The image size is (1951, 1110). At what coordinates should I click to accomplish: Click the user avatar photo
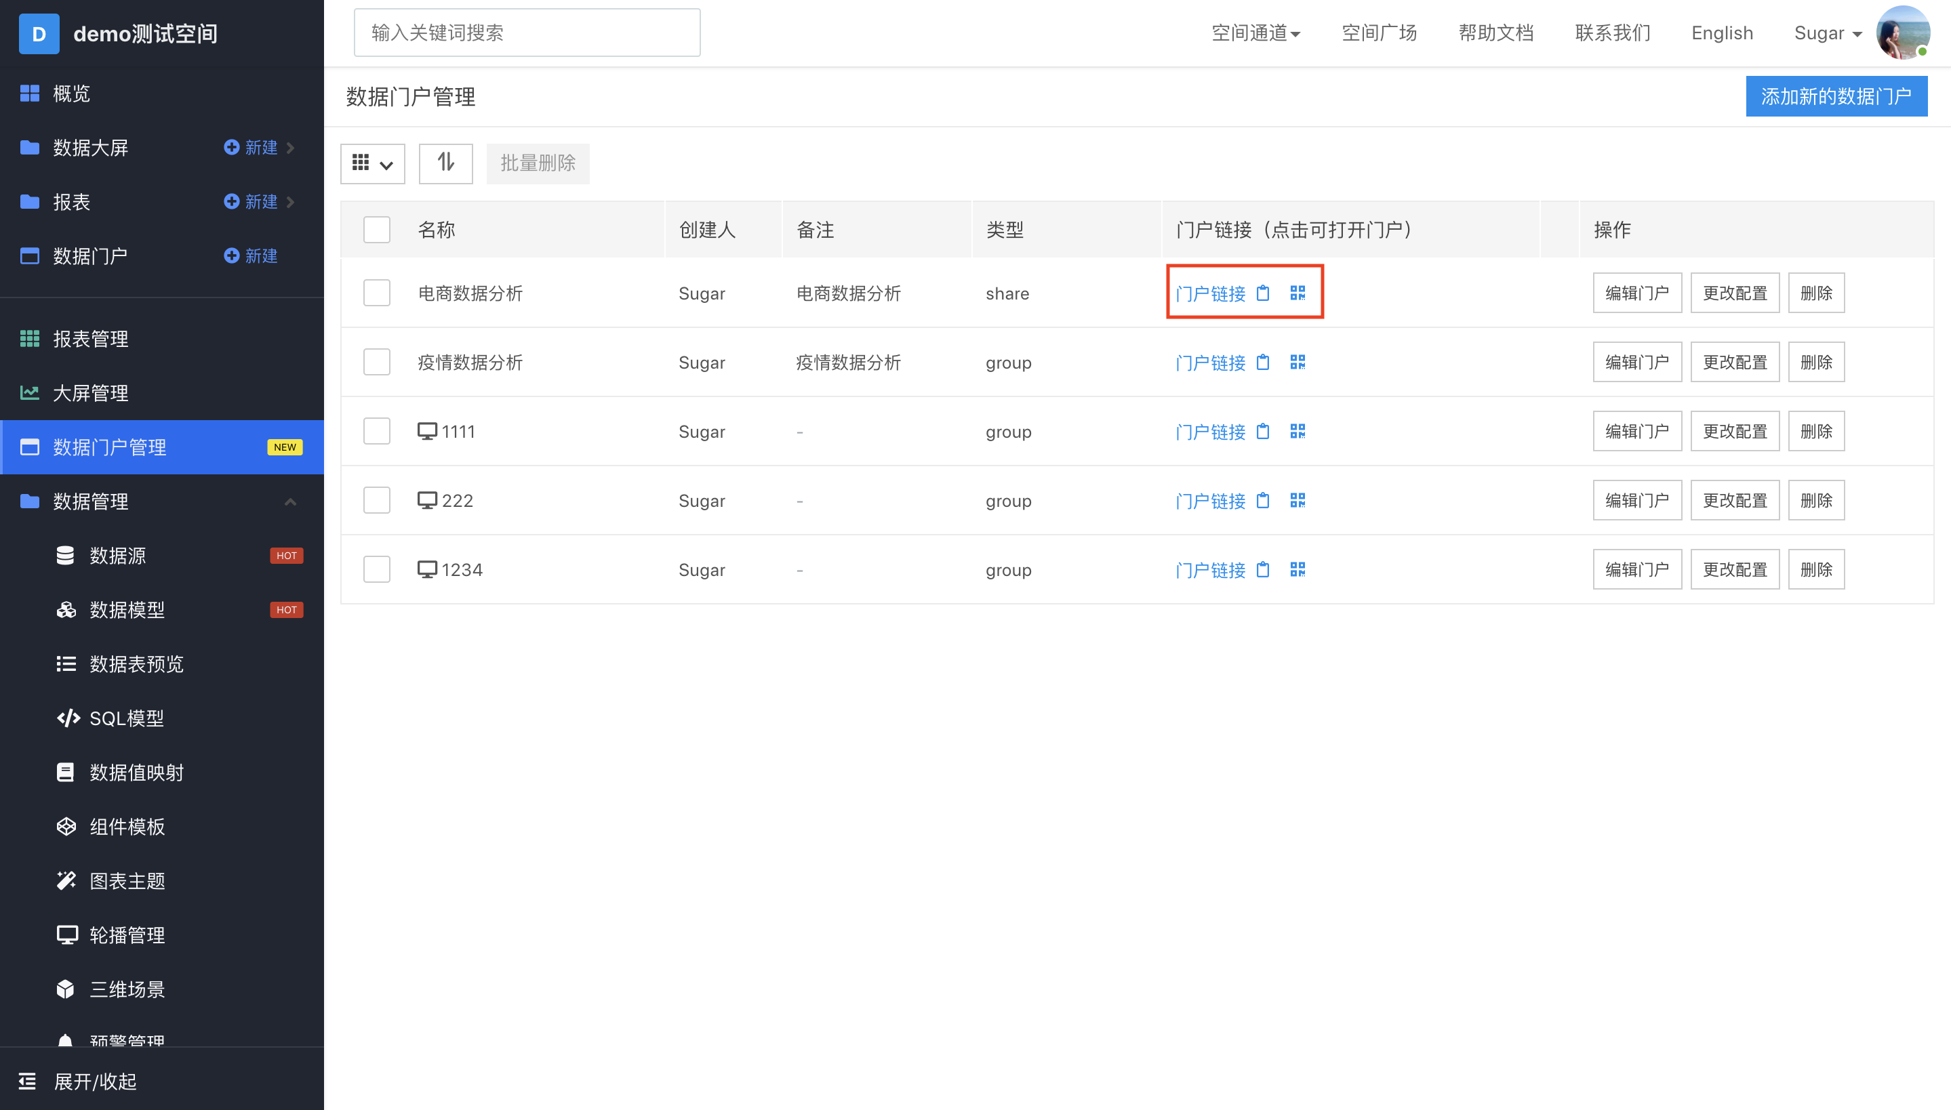click(x=1902, y=33)
